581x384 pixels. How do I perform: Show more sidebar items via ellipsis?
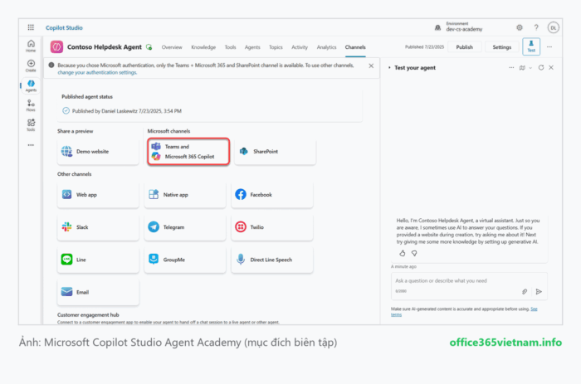[x=31, y=145]
